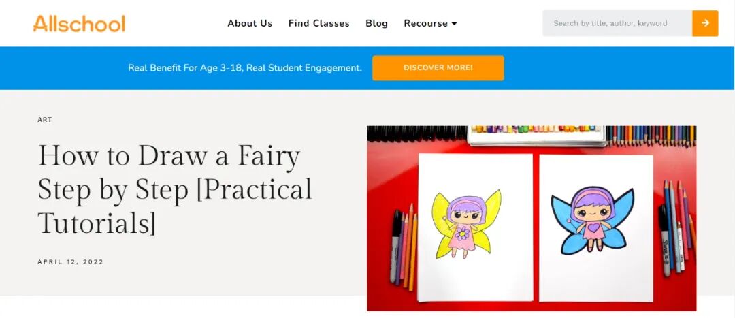Click the Allschool logo
Image resolution: width=735 pixels, height=318 pixels.
tap(79, 23)
